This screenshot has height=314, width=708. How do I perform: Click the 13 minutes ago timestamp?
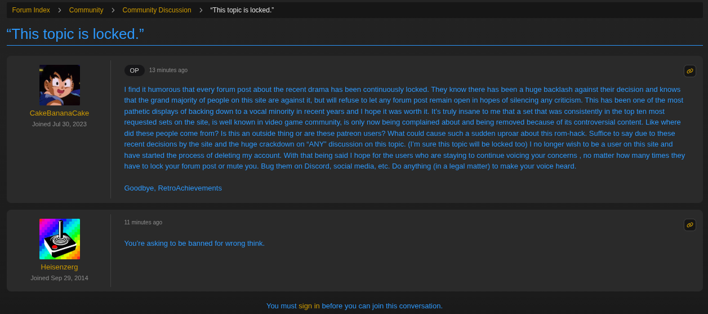168,70
